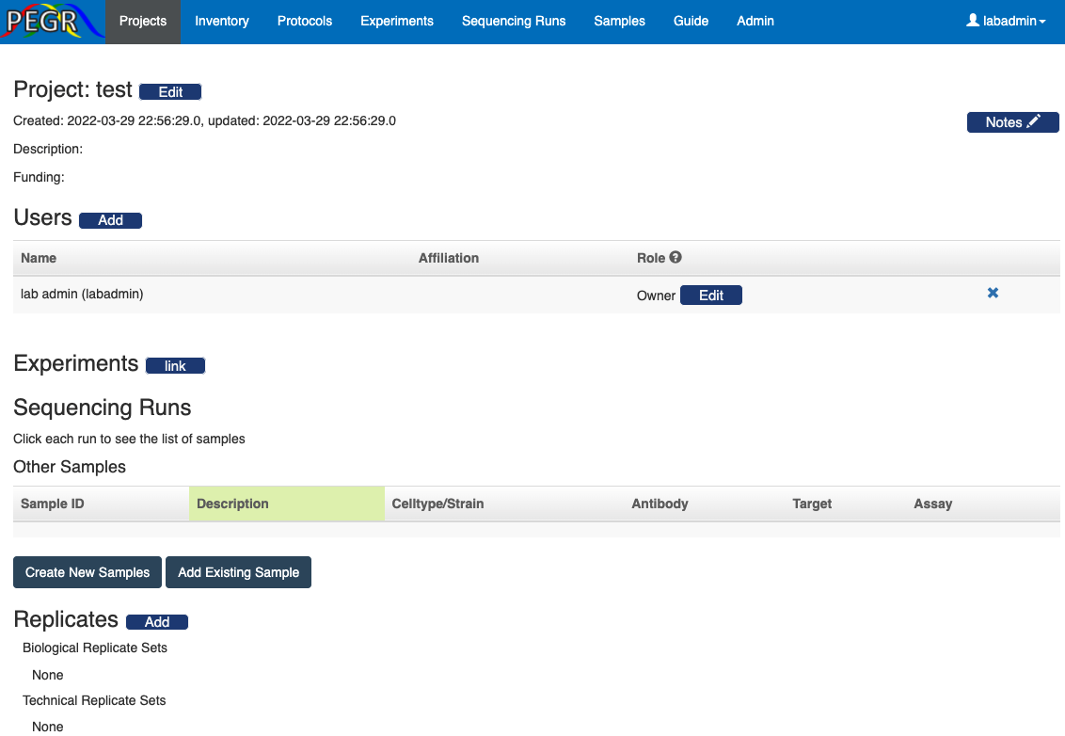The width and height of the screenshot is (1065, 736).
Task: Add a user to the project
Action: [x=111, y=220]
